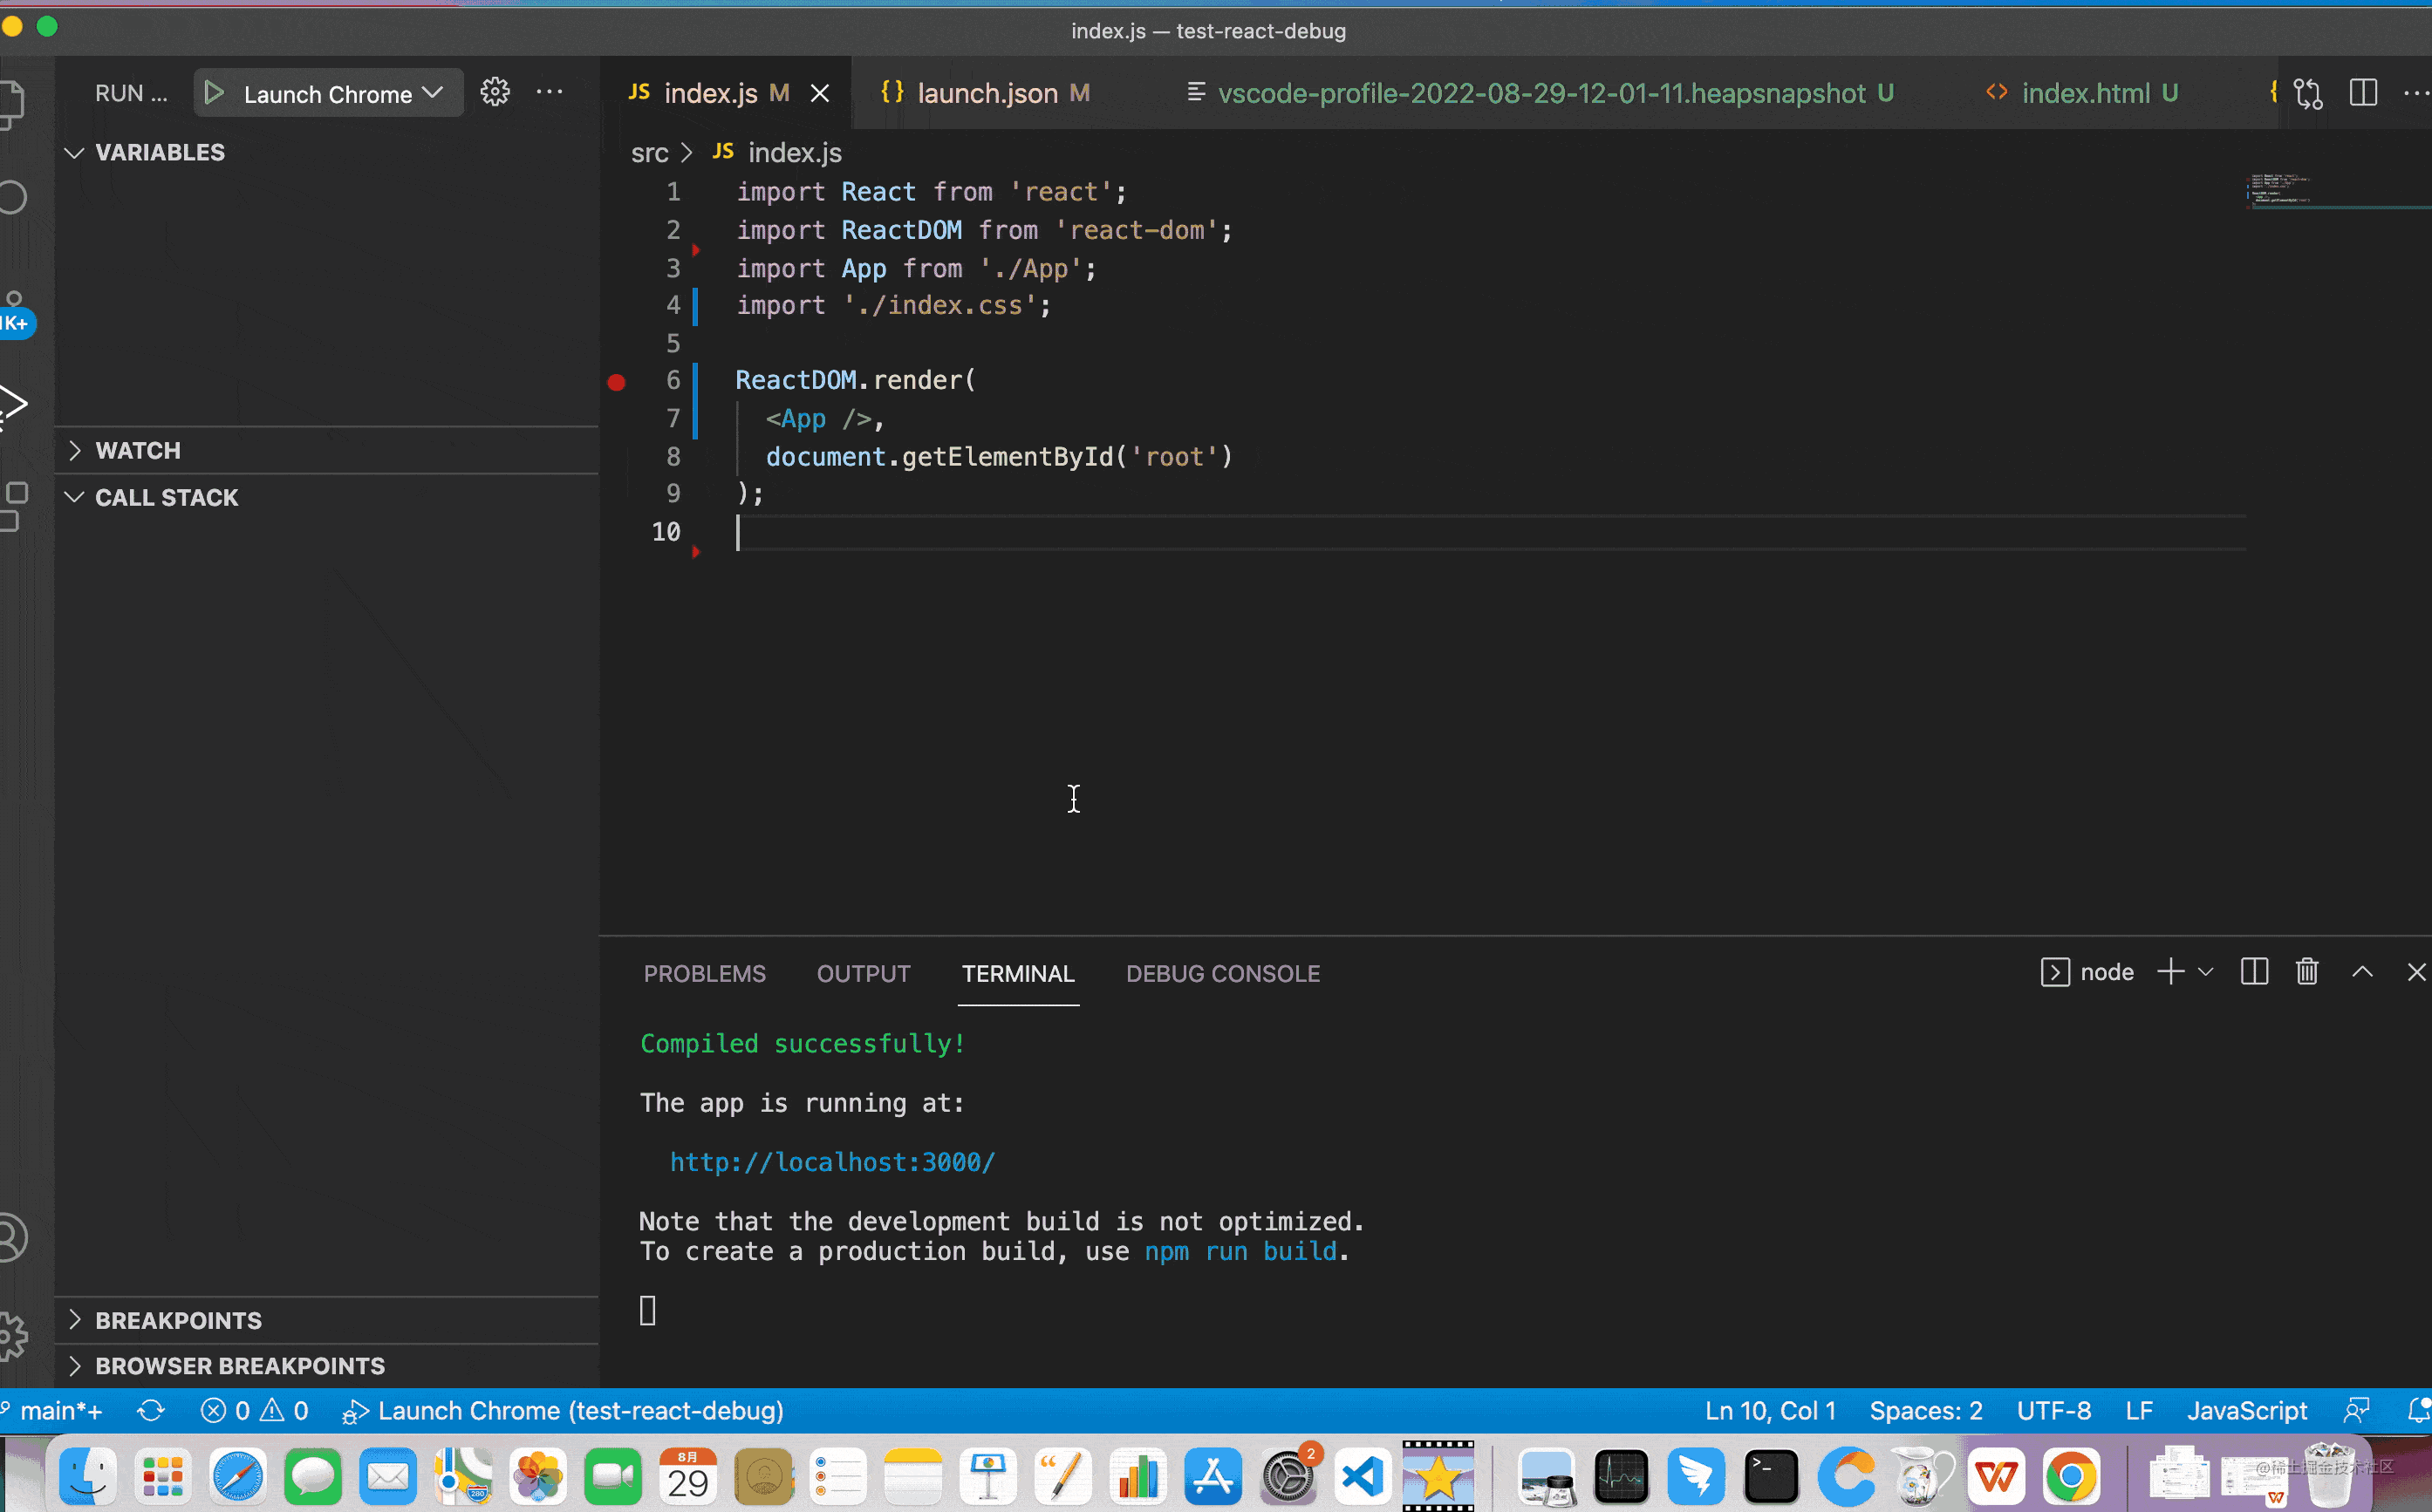2432x1512 pixels.
Task: Open launch.json via gear icon
Action: pyautogui.click(x=495, y=92)
